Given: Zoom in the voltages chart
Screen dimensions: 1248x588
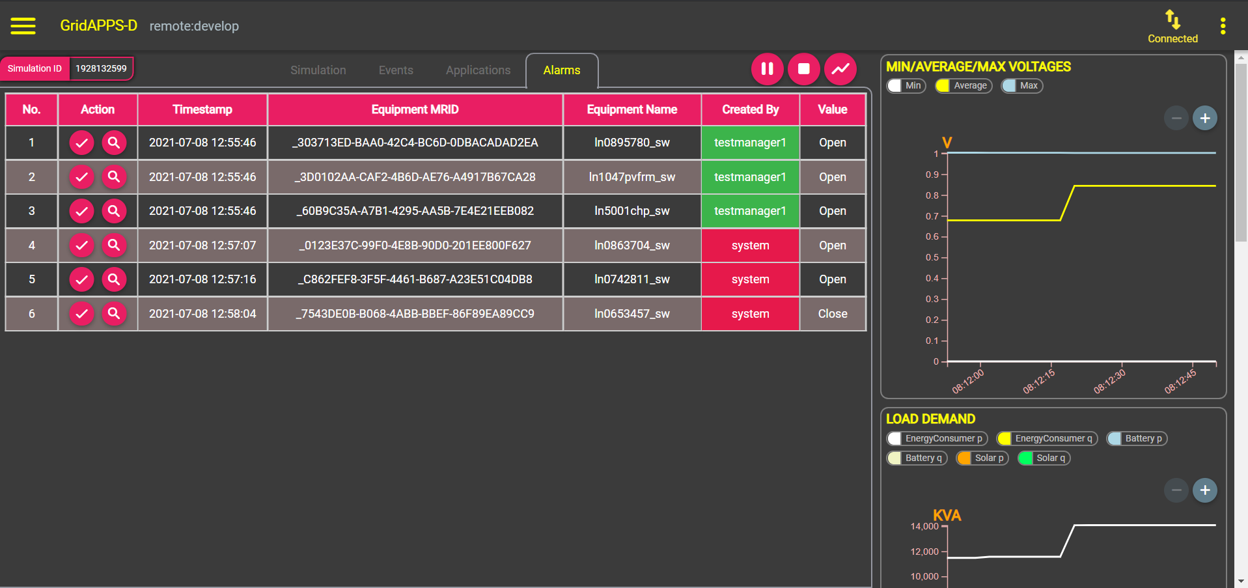Looking at the screenshot, I should (1205, 119).
